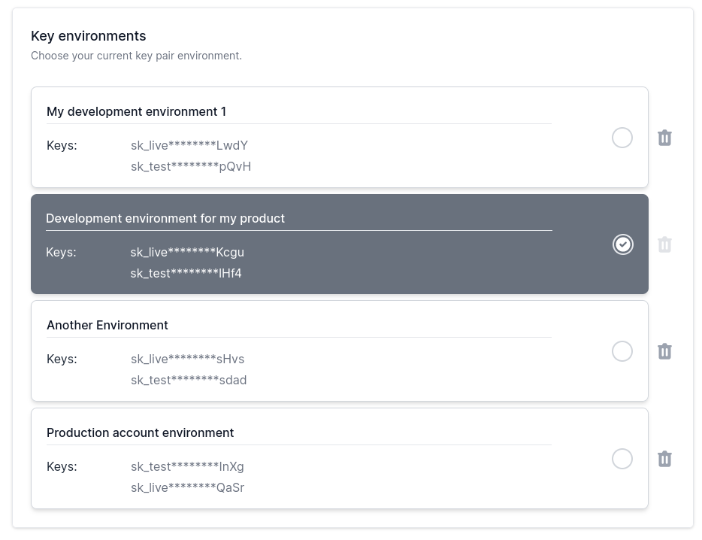Click the sk_live key ending in sHvs

tap(187, 359)
